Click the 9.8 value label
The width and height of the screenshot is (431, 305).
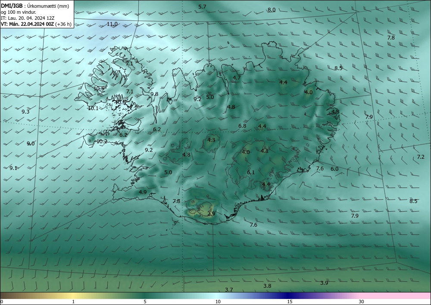[x=154, y=94]
